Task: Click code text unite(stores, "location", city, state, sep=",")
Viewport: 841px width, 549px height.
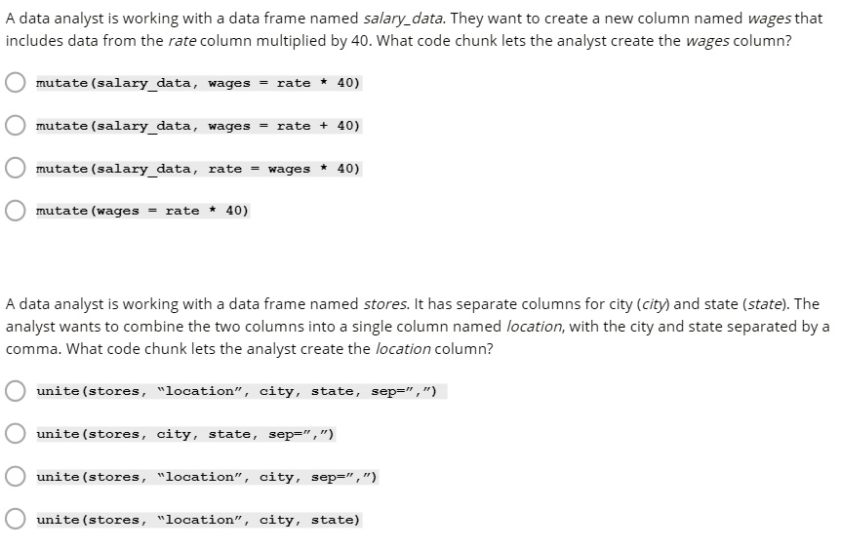Action: pos(241,391)
